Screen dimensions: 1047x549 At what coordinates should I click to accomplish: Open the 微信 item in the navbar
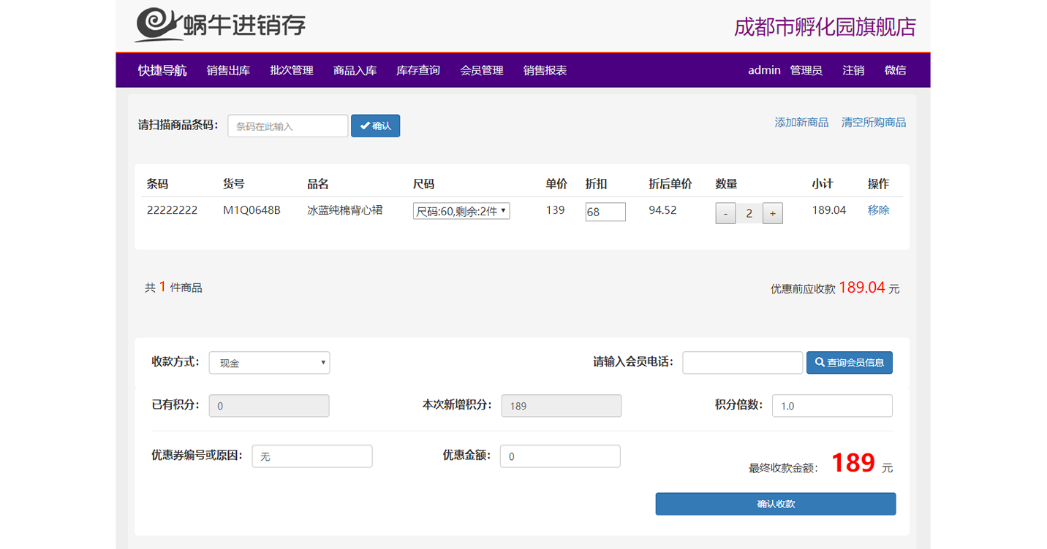895,70
